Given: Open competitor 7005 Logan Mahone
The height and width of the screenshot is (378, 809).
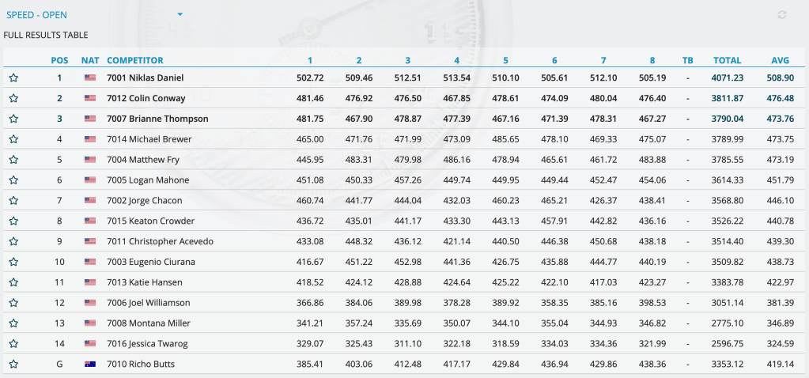Looking at the screenshot, I should (148, 180).
